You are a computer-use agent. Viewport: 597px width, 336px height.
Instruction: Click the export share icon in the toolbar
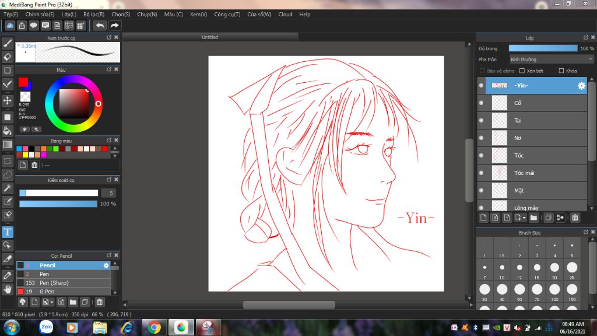(x=22, y=26)
